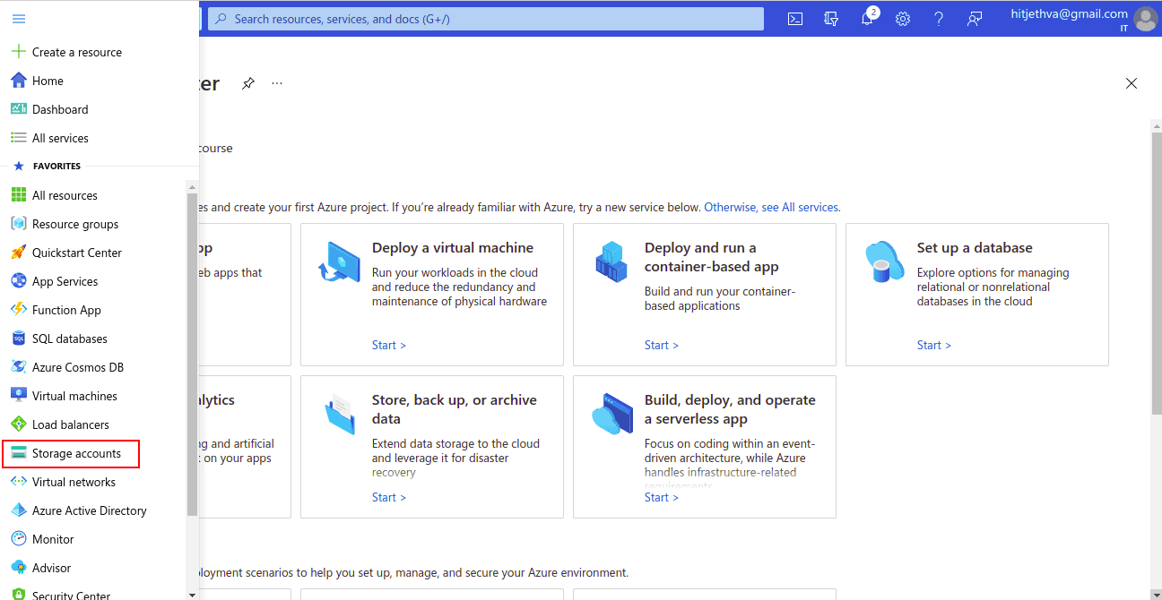1162x600 pixels.
Task: Click the App Services globe icon
Action: pyautogui.click(x=18, y=281)
